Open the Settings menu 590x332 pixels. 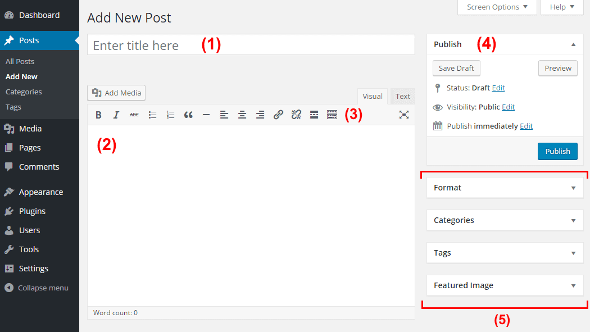(39, 269)
